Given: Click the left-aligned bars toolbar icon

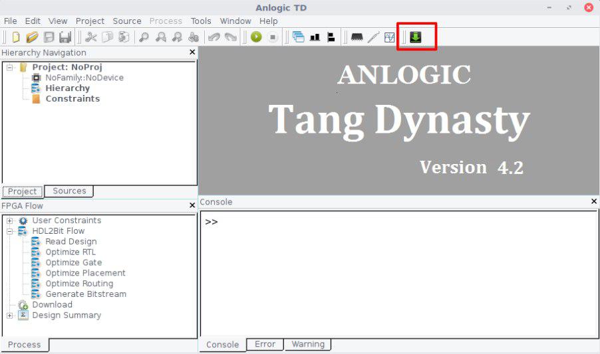Looking at the screenshot, I should (x=331, y=37).
